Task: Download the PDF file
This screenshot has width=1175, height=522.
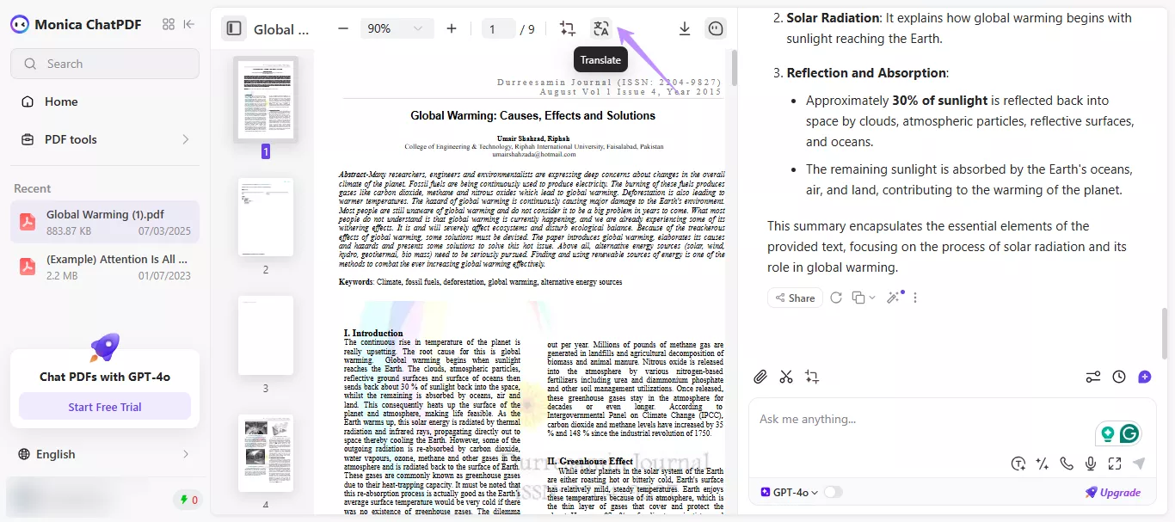Action: coord(684,28)
